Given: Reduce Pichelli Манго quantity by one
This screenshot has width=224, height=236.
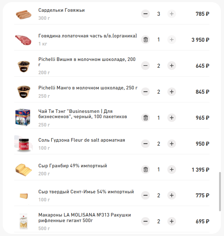Looking at the screenshot, I should tap(145, 92).
